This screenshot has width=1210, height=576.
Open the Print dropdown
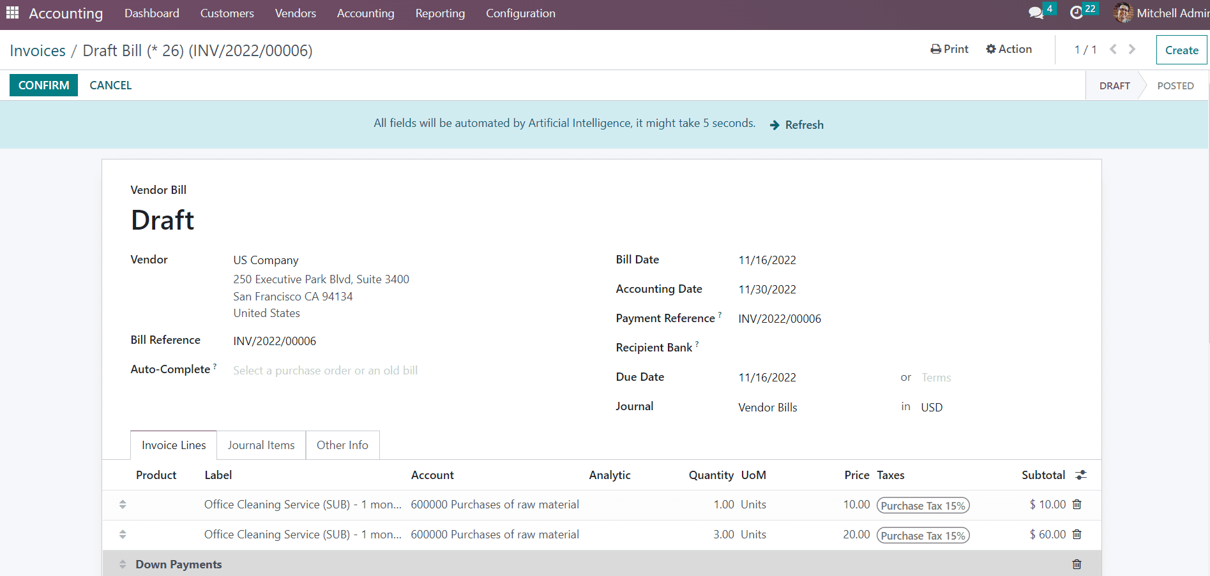pos(949,49)
